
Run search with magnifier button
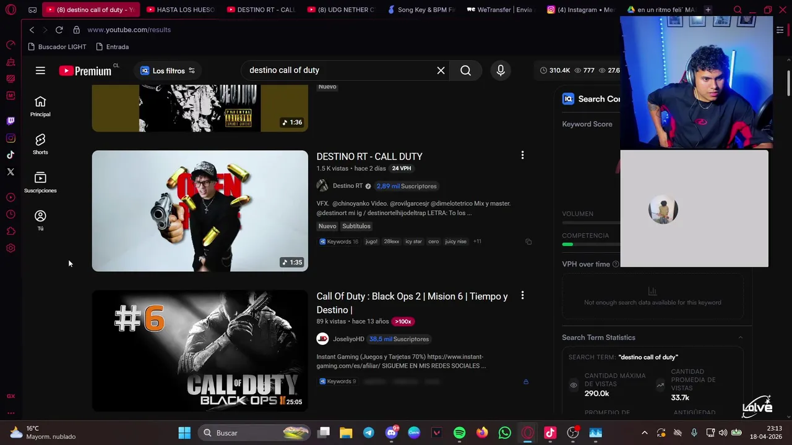click(465, 70)
